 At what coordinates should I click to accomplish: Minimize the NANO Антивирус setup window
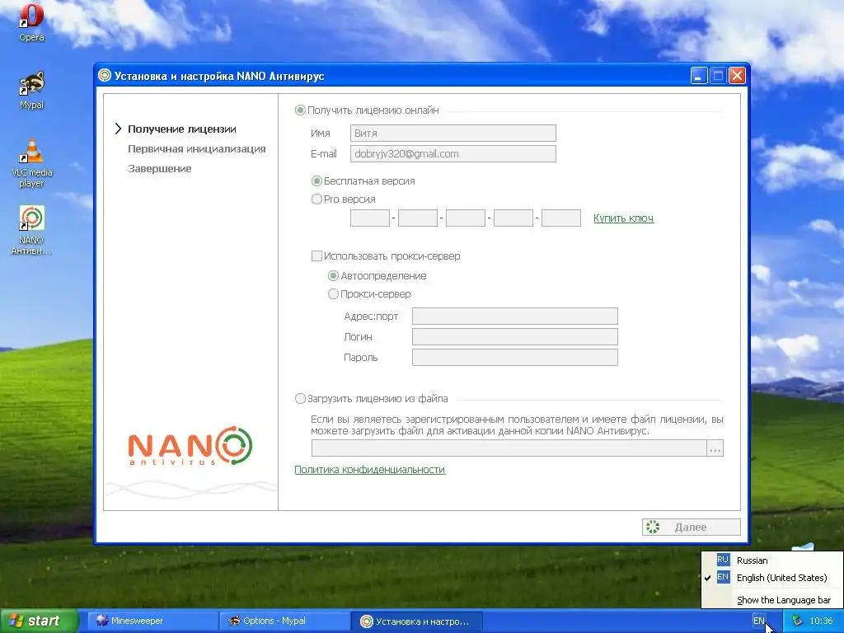point(699,75)
